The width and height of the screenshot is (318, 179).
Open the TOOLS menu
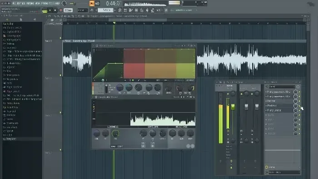[52, 3]
